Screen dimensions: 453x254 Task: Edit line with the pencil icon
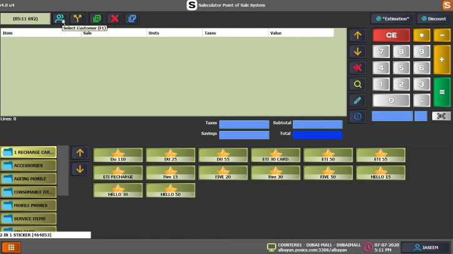click(x=357, y=100)
